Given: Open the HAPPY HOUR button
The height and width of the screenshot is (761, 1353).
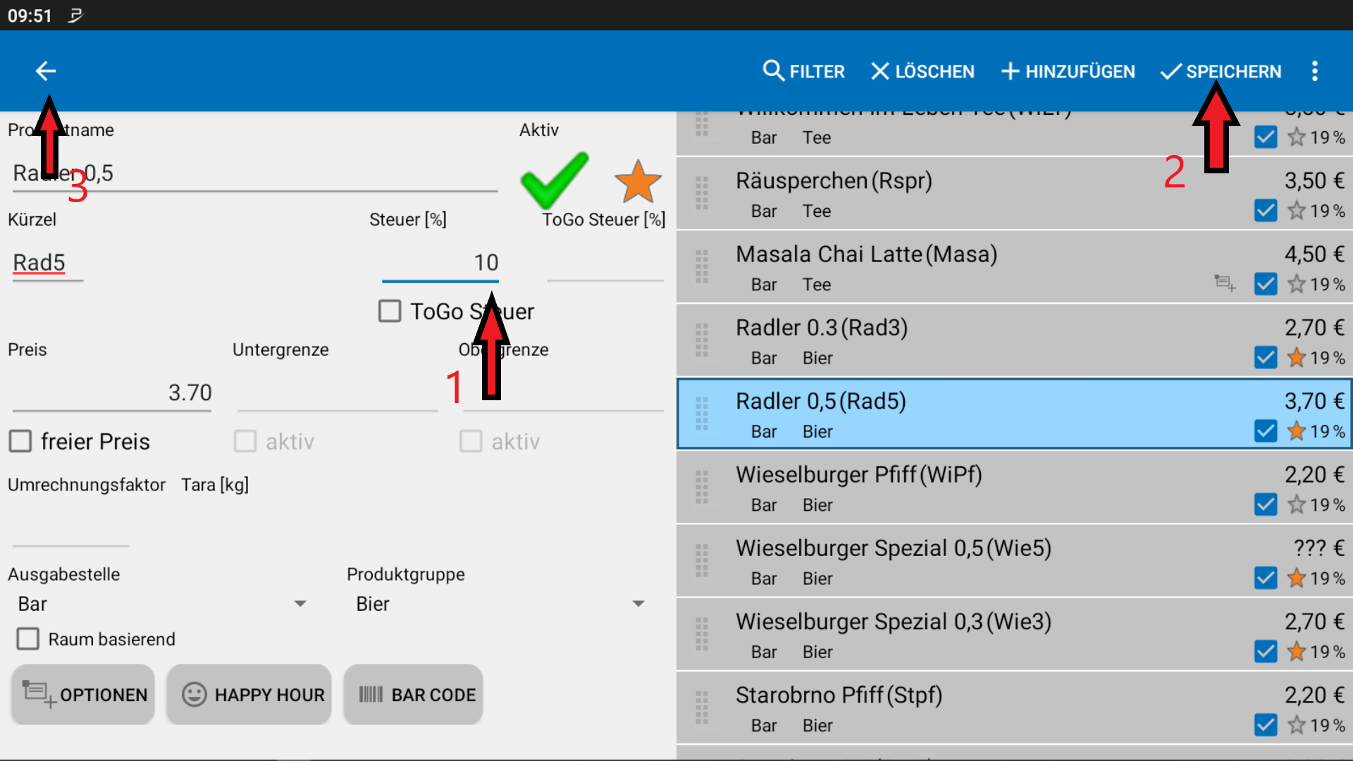Looking at the screenshot, I should (x=249, y=694).
